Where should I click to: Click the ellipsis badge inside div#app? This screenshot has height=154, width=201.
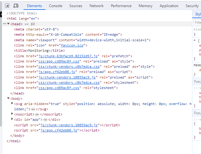click(x=45, y=120)
